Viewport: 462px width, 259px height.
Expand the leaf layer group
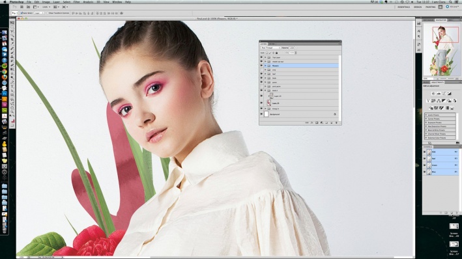point(265,74)
